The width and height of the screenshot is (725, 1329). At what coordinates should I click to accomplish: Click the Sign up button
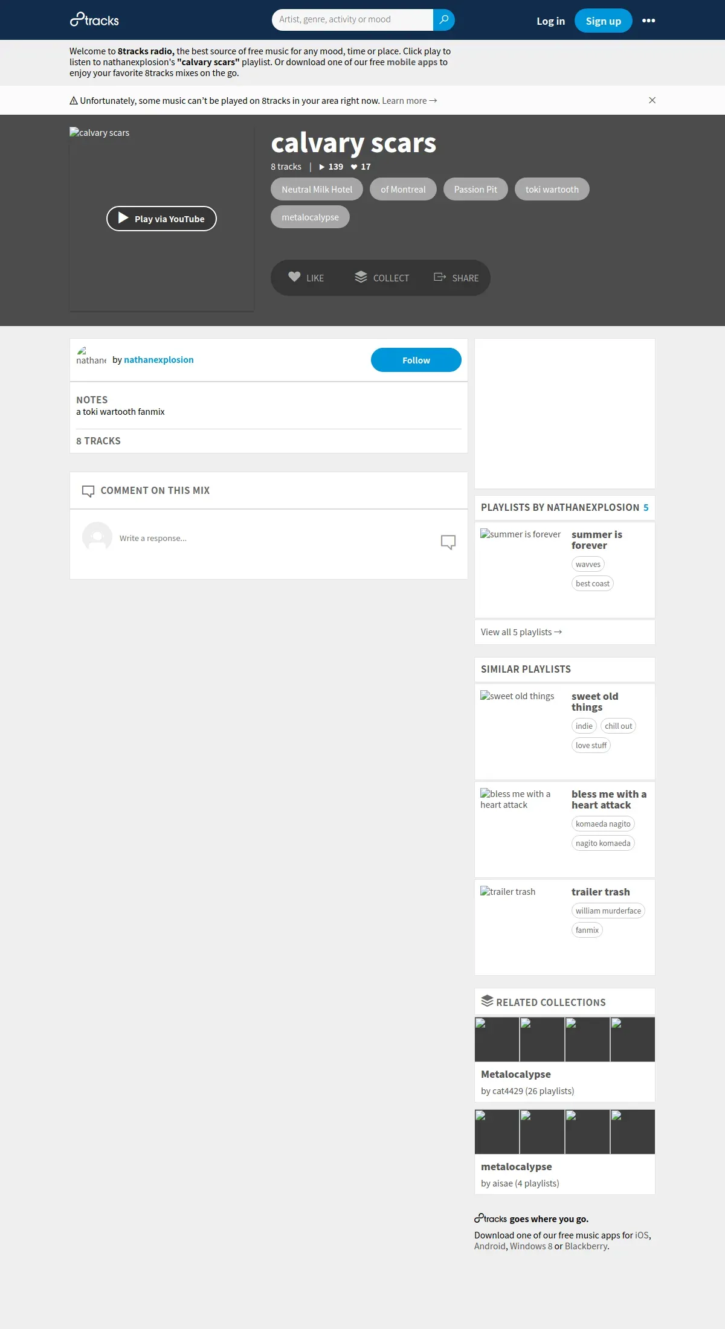[x=603, y=21]
